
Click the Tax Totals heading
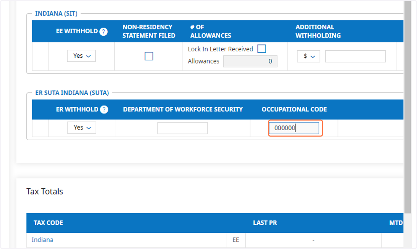click(45, 191)
